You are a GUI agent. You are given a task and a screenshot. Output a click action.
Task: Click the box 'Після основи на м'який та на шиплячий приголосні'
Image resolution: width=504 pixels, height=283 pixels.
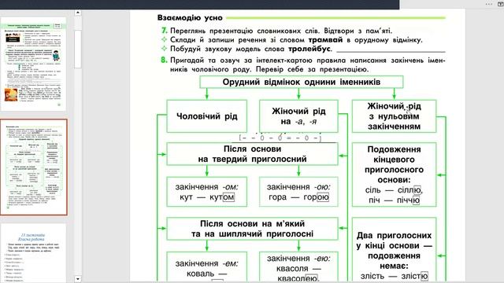tap(252, 229)
